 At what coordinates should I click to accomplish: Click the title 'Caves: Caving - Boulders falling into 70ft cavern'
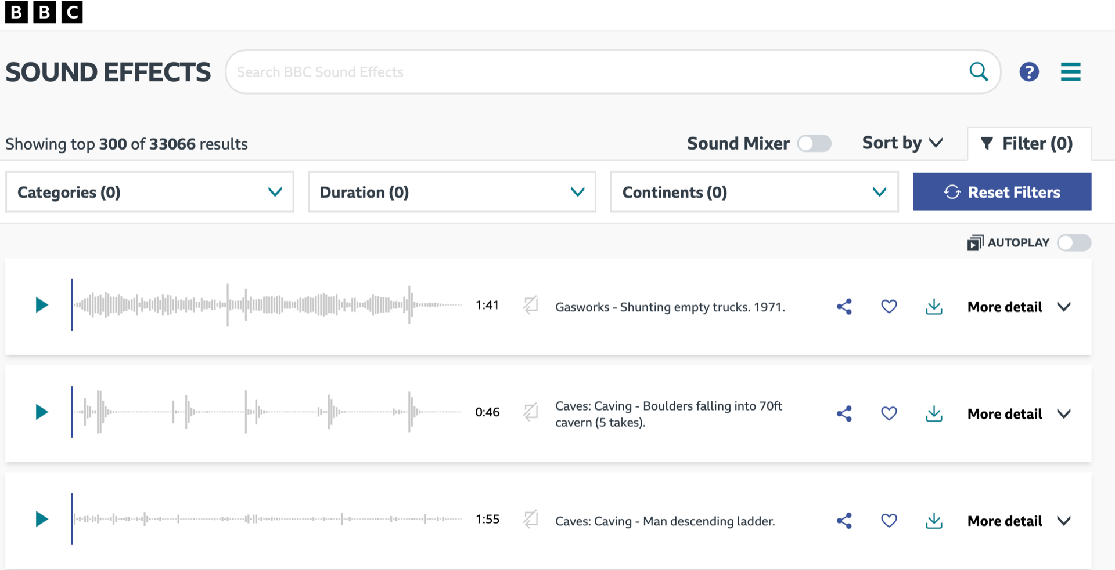pyautogui.click(x=669, y=414)
